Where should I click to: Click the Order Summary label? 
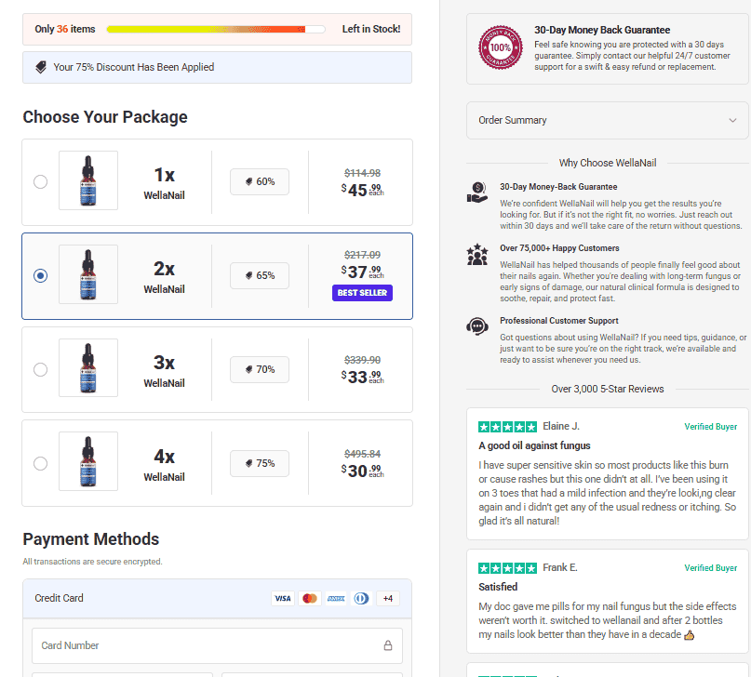[x=512, y=120]
